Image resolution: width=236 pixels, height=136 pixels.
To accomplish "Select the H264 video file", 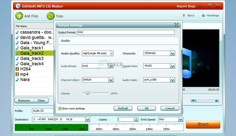I will pos(34,69).
